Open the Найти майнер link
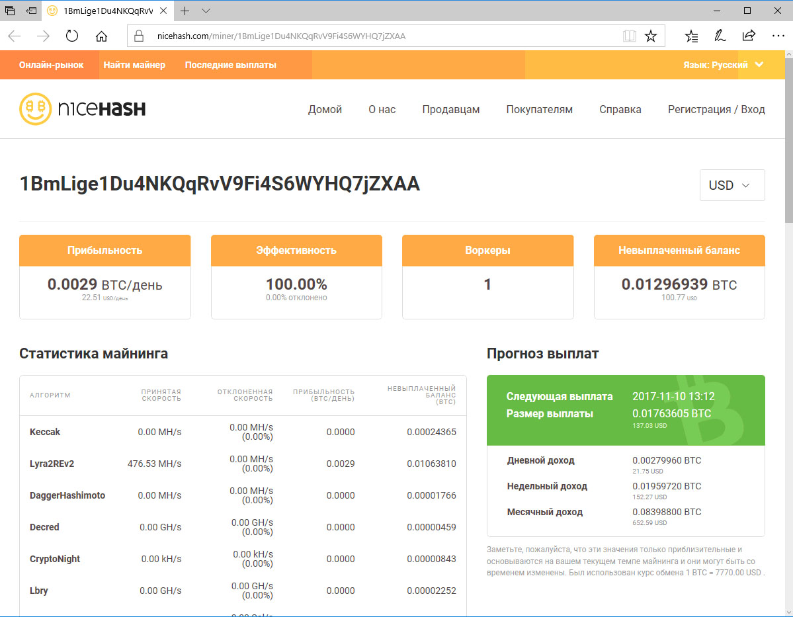 [x=134, y=65]
